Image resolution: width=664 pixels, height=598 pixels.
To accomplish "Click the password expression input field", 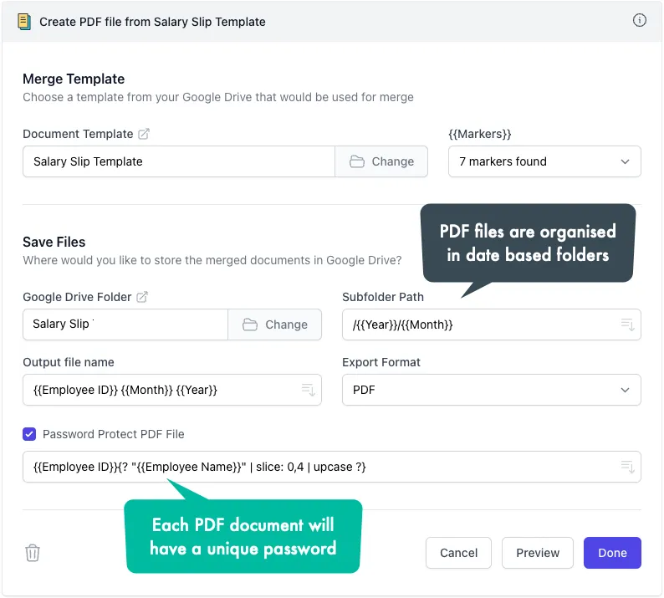I will click(331, 467).
